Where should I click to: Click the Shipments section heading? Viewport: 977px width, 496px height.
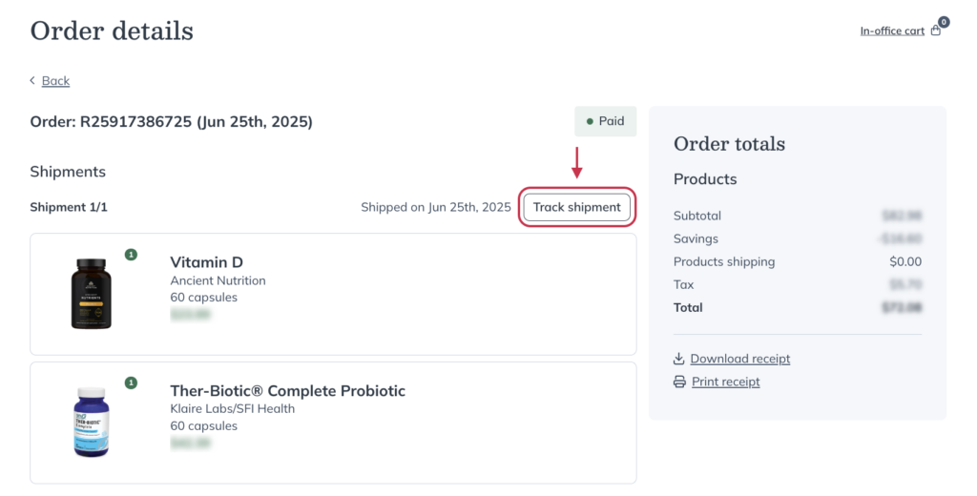point(68,172)
